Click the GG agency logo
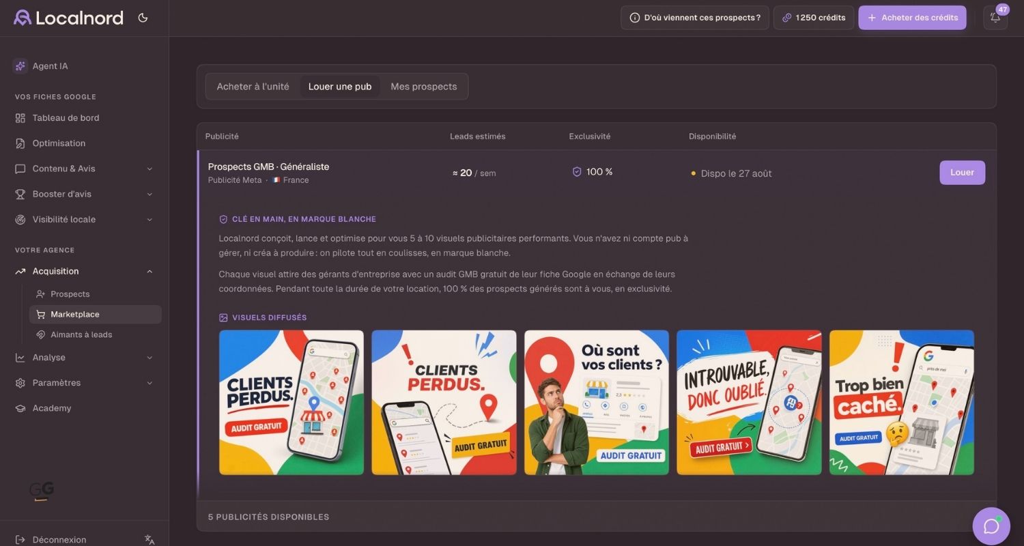 42,491
